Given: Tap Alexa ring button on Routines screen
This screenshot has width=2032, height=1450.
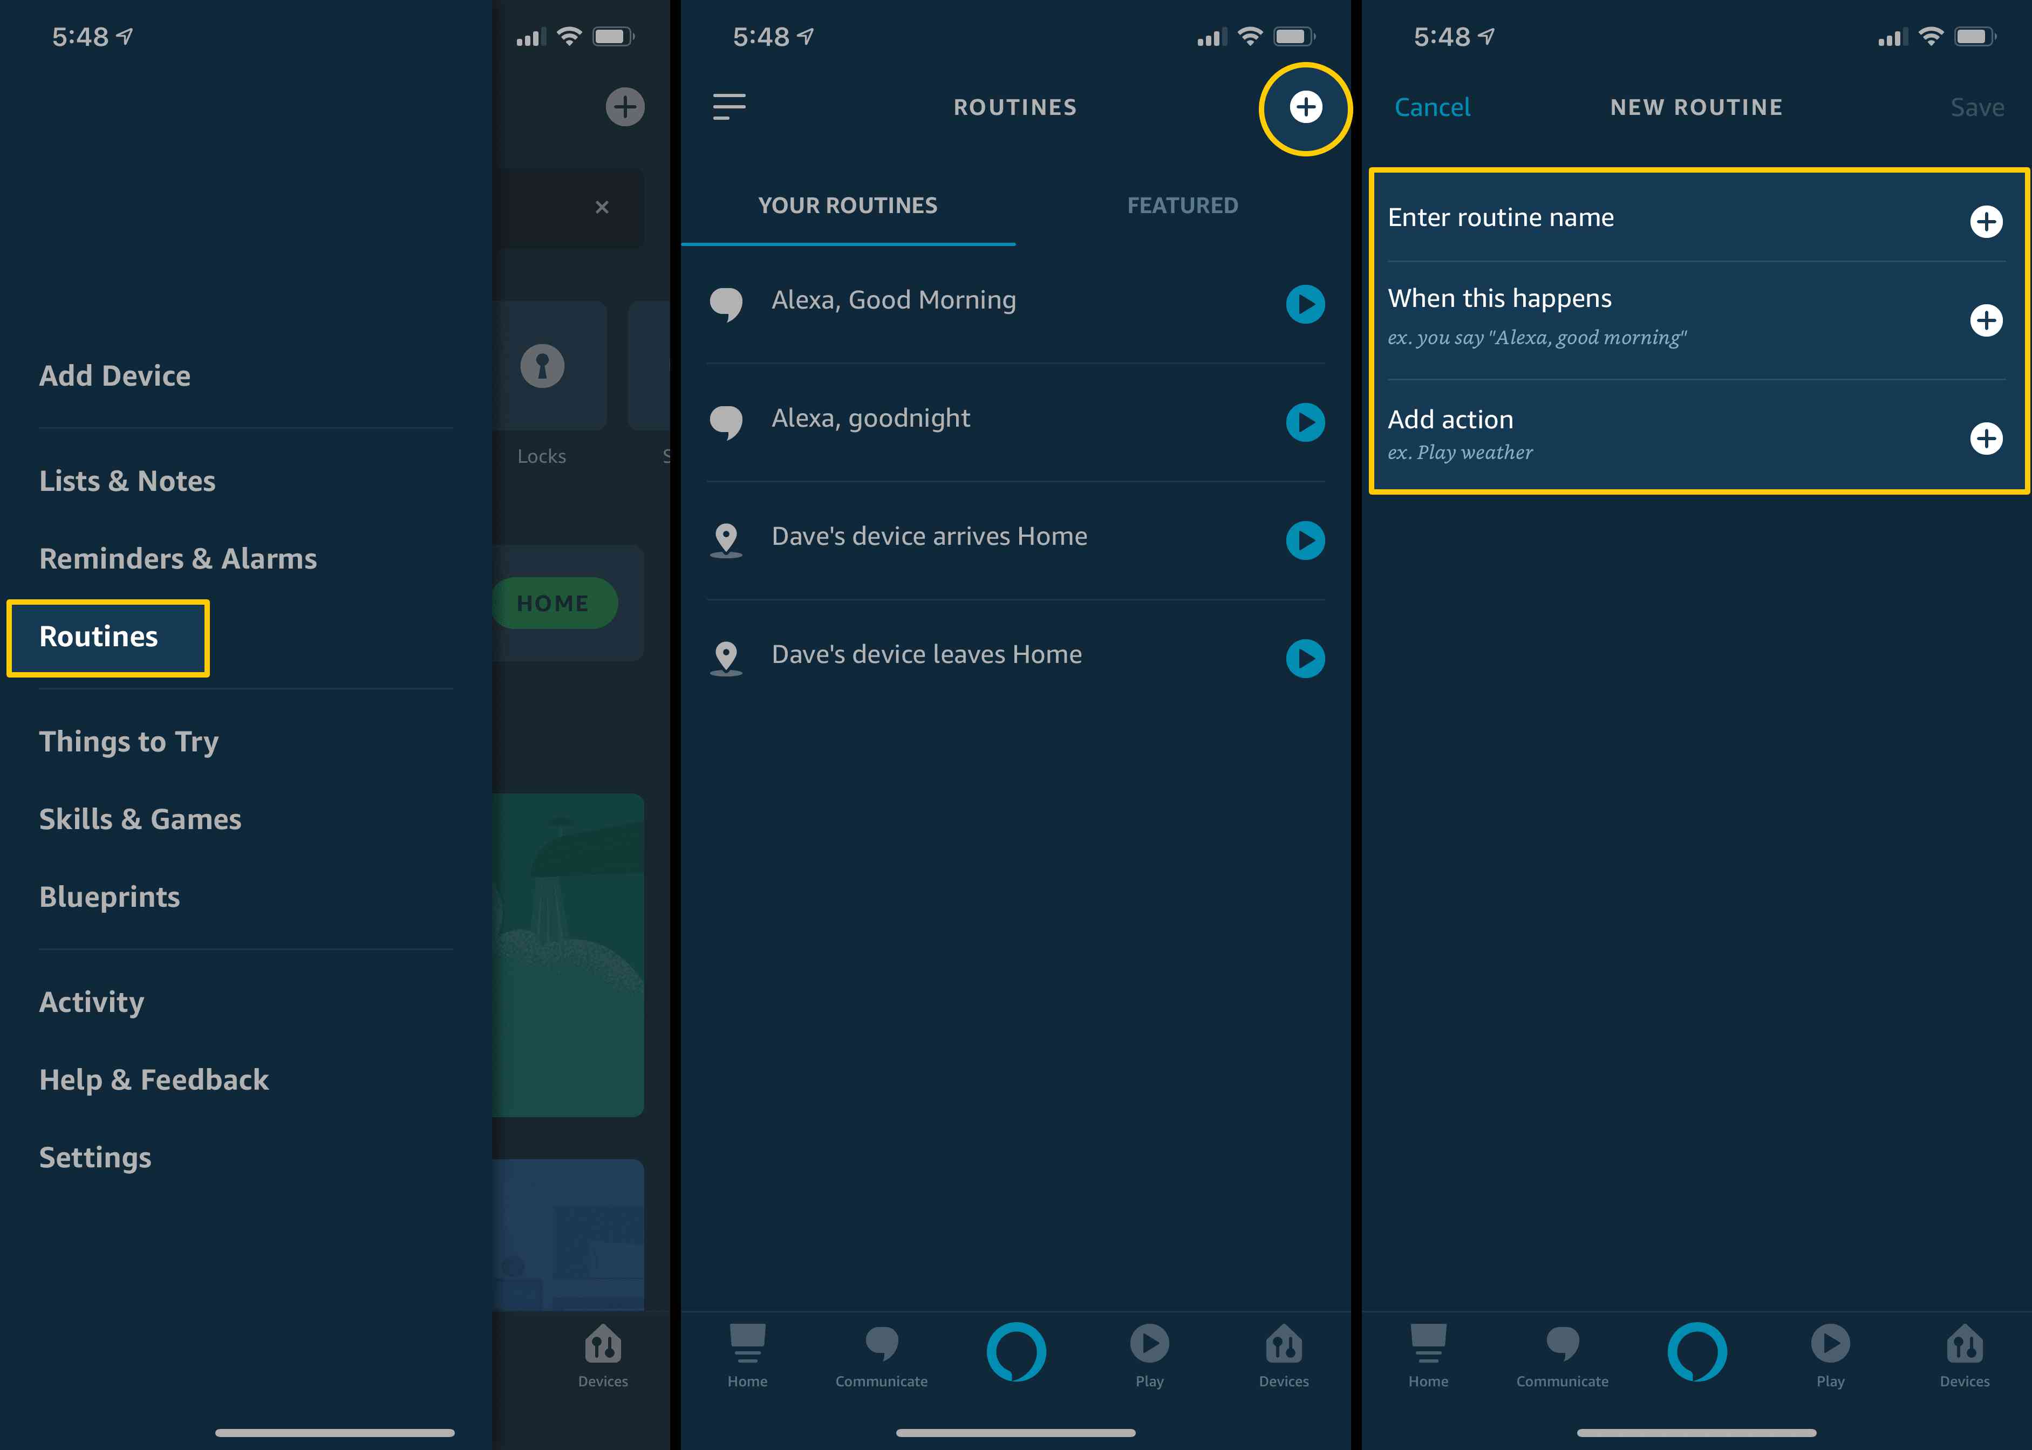Looking at the screenshot, I should 1017,1352.
